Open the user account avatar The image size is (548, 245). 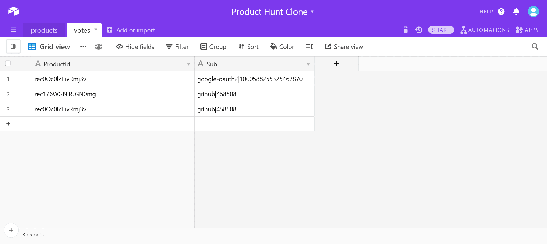click(533, 11)
